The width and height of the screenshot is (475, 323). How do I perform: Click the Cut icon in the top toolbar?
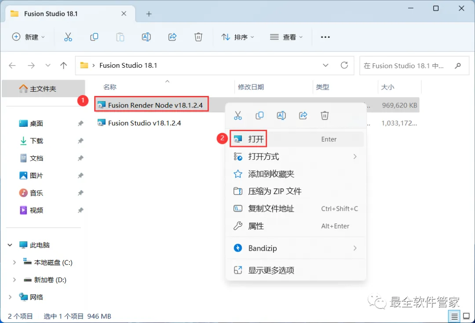point(68,37)
